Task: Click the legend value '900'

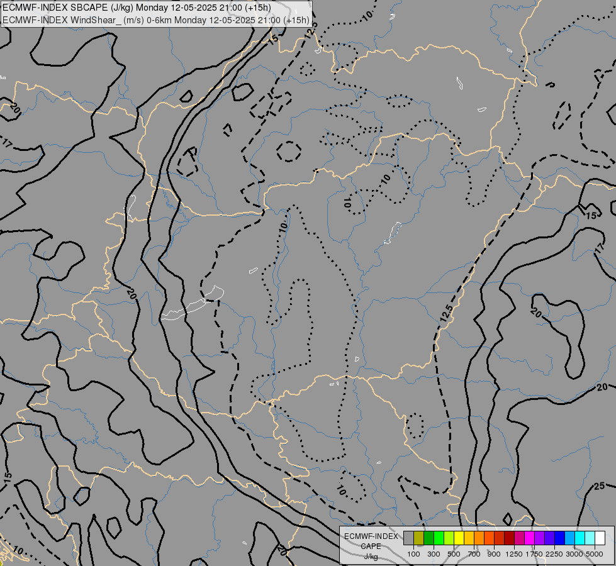Action: 494,554
